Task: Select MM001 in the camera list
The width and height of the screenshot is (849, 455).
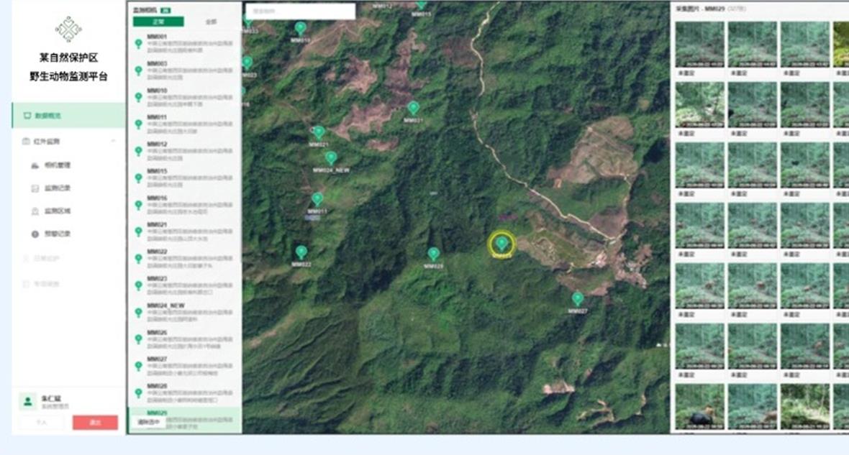Action: click(x=184, y=43)
